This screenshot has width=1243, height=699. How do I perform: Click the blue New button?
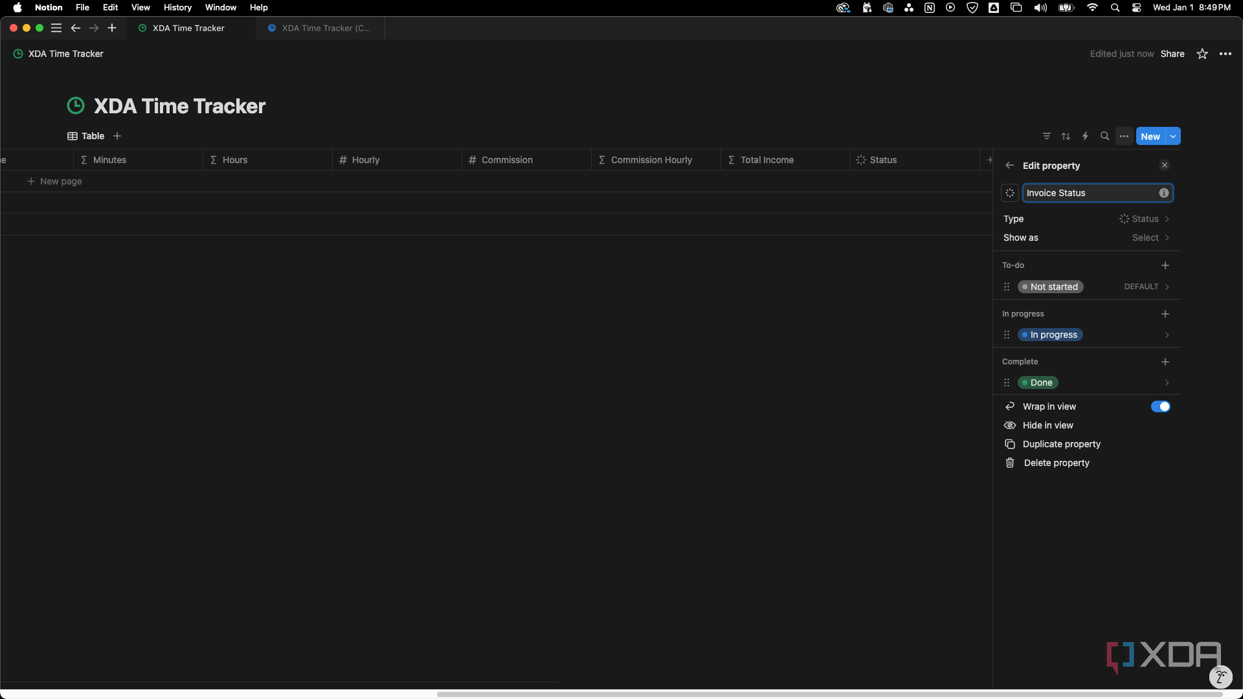[1150, 136]
